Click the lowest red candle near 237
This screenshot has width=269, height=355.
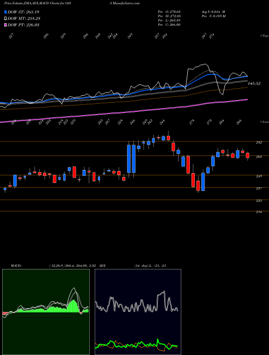click(198, 186)
